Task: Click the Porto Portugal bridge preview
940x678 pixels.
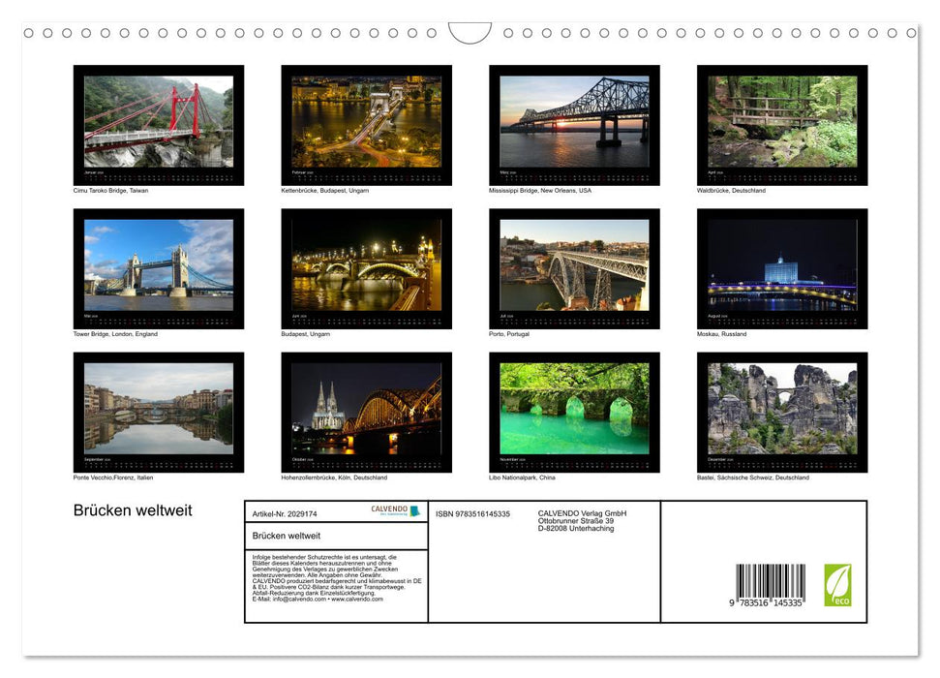Action: click(574, 267)
